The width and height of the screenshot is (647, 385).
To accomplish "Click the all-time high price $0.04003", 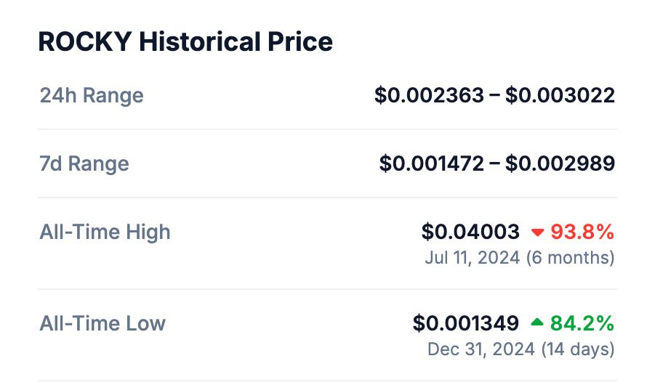I will [470, 232].
